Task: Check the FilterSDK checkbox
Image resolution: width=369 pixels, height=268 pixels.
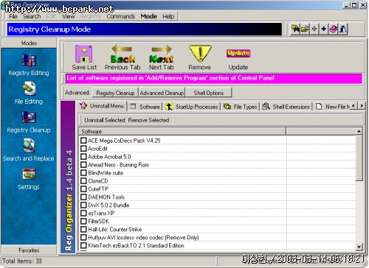Action: click(x=83, y=221)
